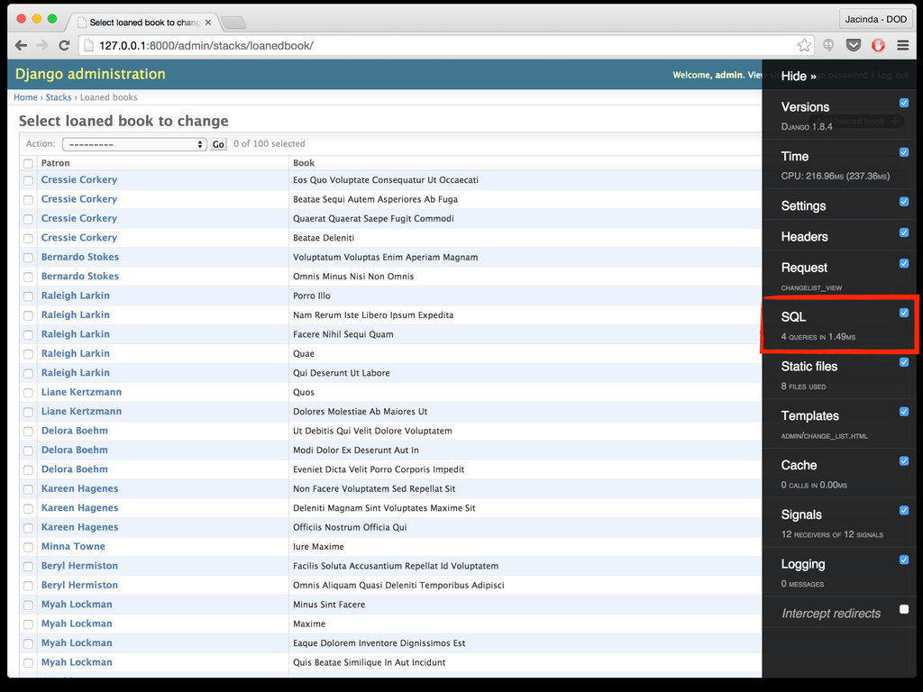This screenshot has height=692, width=923.
Task: Open the Jacinda - DOD profile button
Action: click(875, 20)
